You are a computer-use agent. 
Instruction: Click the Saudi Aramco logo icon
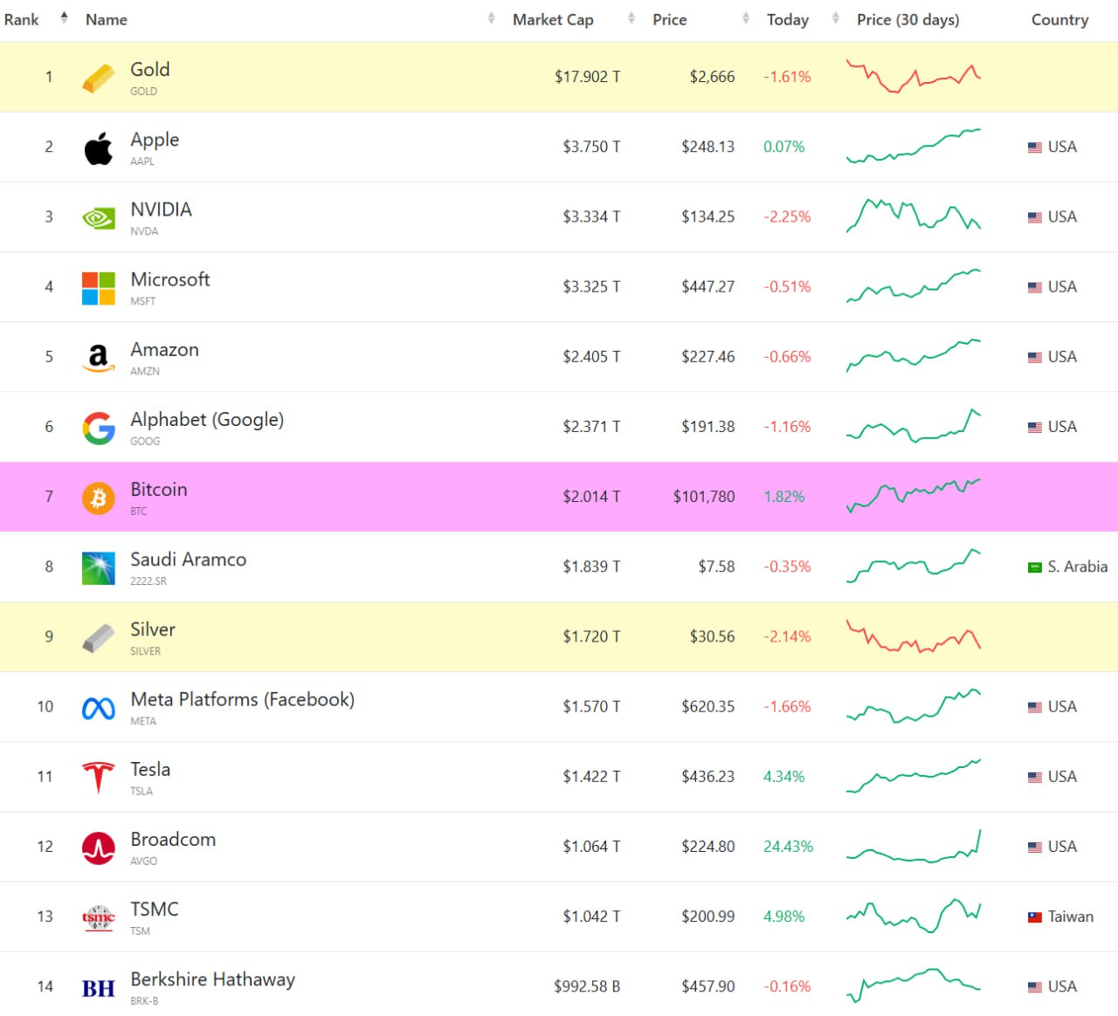(99, 568)
